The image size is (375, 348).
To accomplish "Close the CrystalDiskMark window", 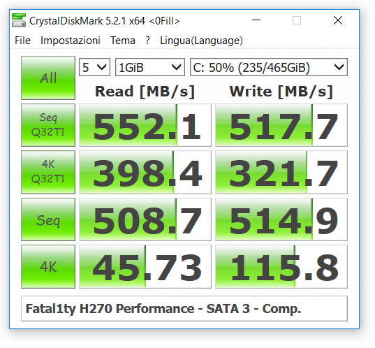I will point(338,20).
